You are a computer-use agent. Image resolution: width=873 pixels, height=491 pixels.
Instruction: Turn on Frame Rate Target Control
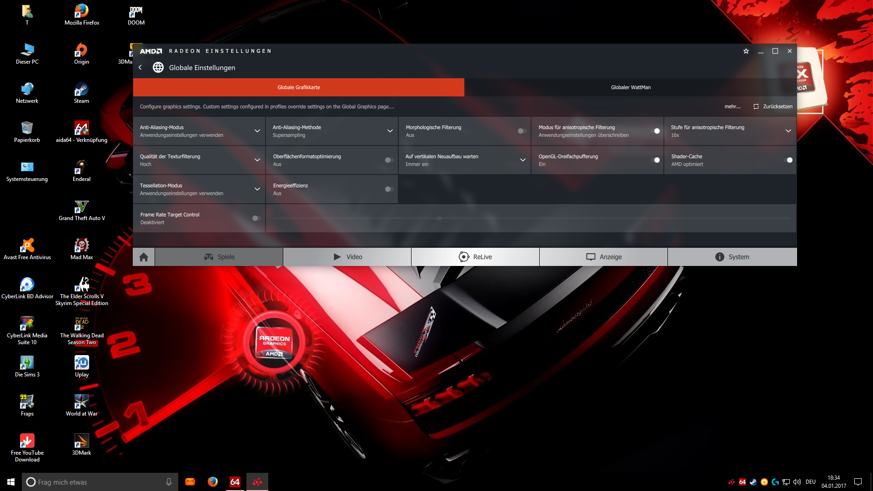pyautogui.click(x=256, y=219)
